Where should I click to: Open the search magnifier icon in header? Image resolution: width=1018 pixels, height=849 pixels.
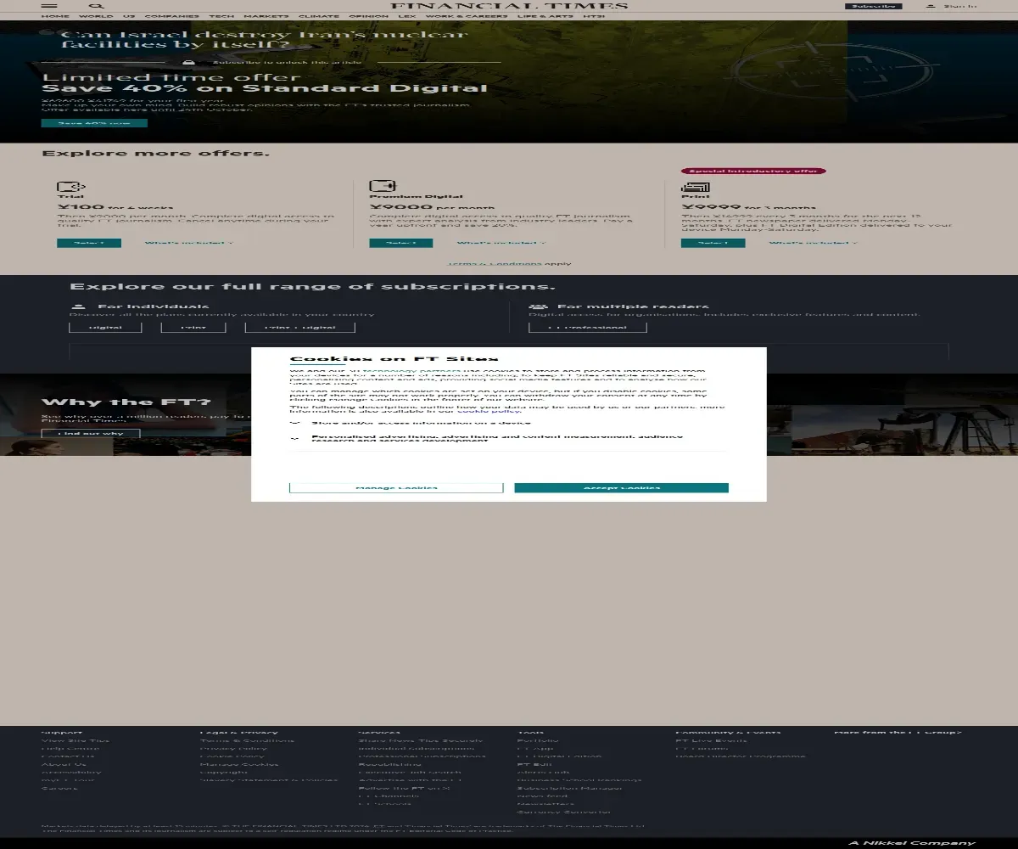pos(96,6)
